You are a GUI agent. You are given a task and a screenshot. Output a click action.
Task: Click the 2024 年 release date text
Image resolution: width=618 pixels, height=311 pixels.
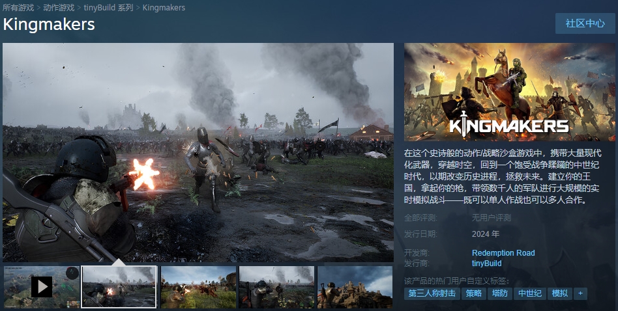point(486,234)
